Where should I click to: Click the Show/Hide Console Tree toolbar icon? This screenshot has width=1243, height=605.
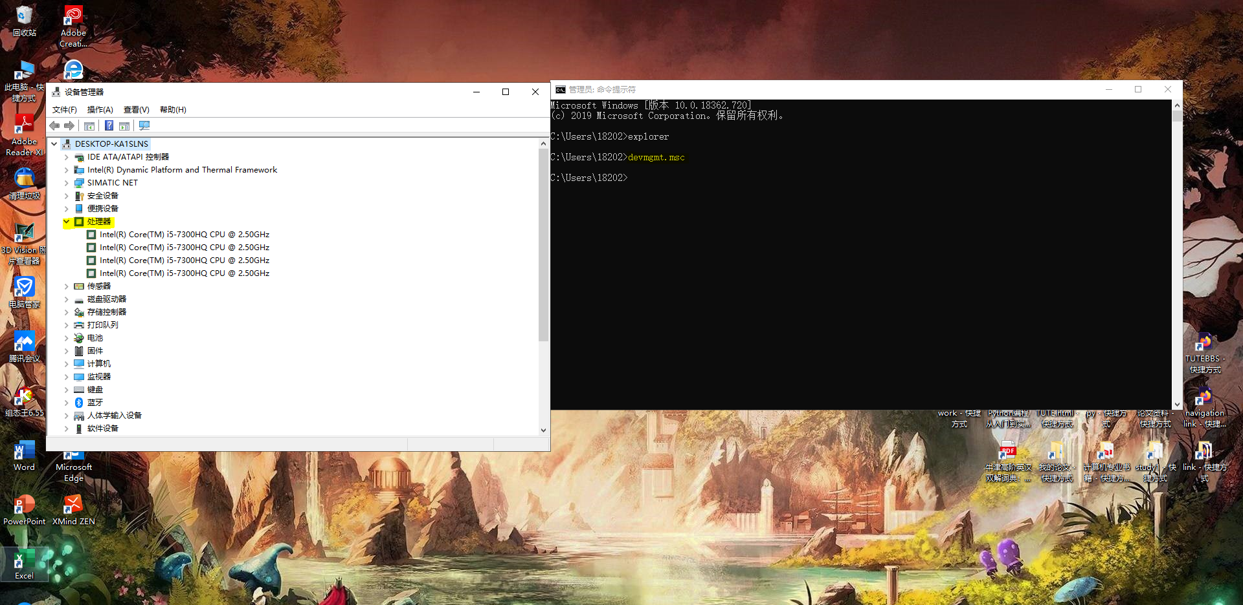click(x=89, y=126)
